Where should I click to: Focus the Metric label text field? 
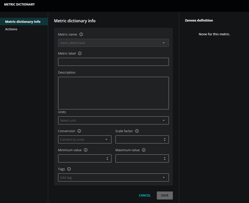click(113, 62)
